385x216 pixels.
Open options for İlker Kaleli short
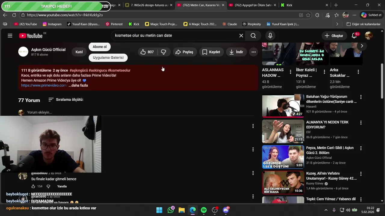point(324,72)
